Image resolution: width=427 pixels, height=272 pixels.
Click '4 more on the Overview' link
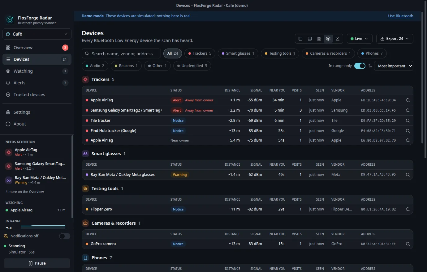(25, 192)
